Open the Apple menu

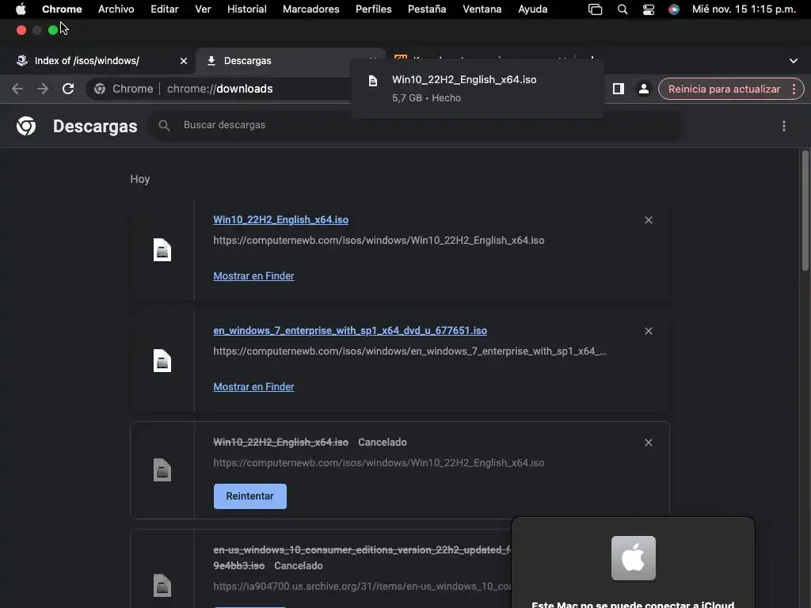(21, 9)
